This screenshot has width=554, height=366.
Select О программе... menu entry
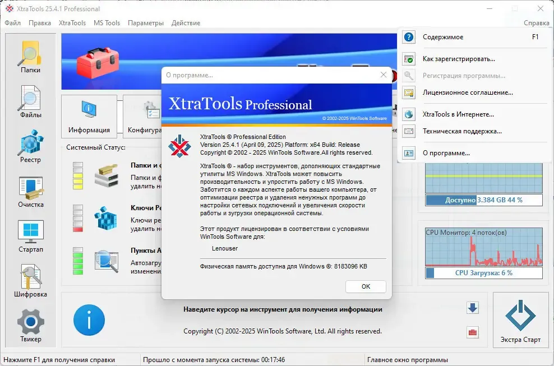[474, 154]
